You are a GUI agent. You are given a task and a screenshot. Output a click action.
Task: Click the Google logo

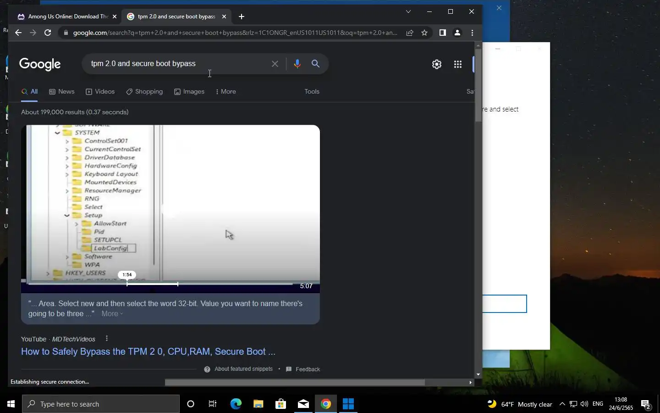click(x=40, y=64)
